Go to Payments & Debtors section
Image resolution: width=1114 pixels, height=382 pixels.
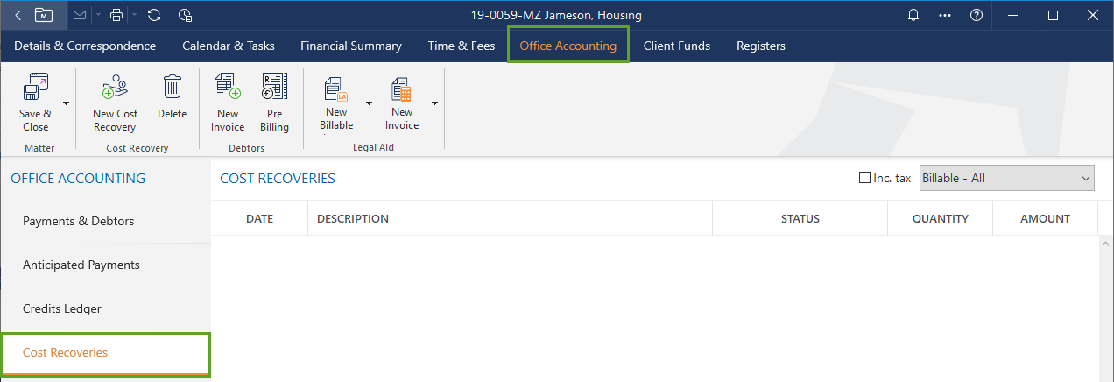pos(79,221)
